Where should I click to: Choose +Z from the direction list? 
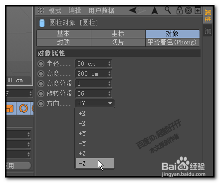point(95,153)
